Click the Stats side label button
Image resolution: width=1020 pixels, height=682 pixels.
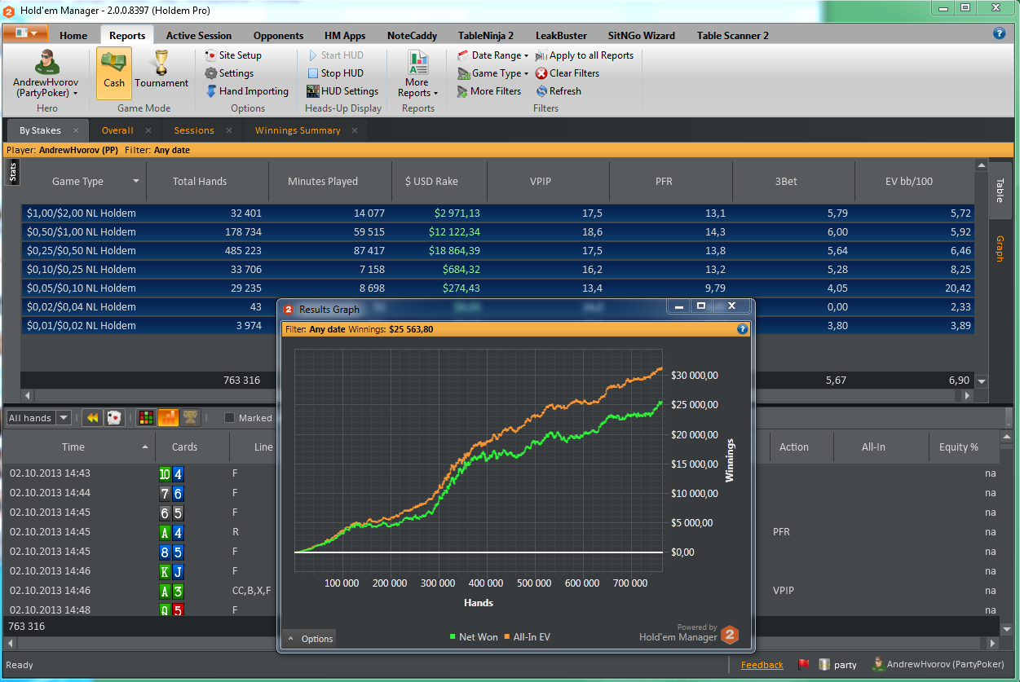pos(12,173)
